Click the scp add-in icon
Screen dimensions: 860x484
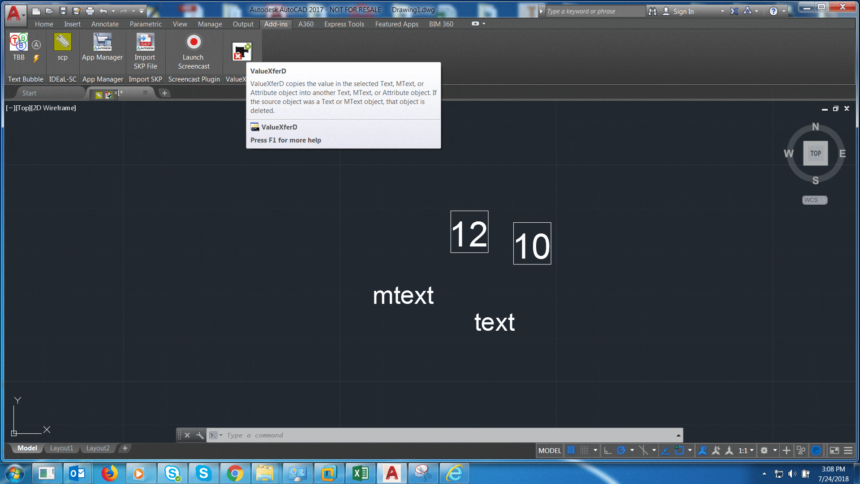click(x=63, y=42)
